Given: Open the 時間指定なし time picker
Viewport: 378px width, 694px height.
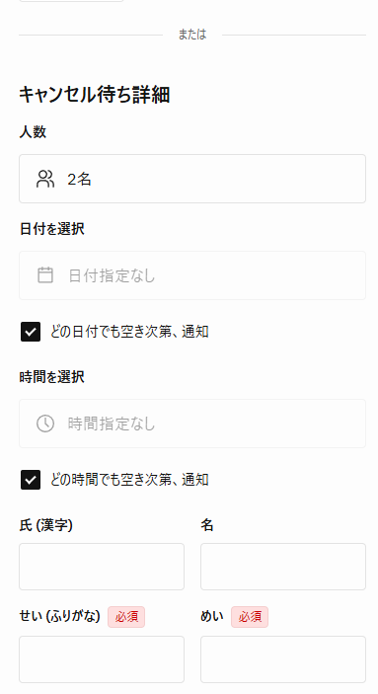Looking at the screenshot, I should coord(192,424).
